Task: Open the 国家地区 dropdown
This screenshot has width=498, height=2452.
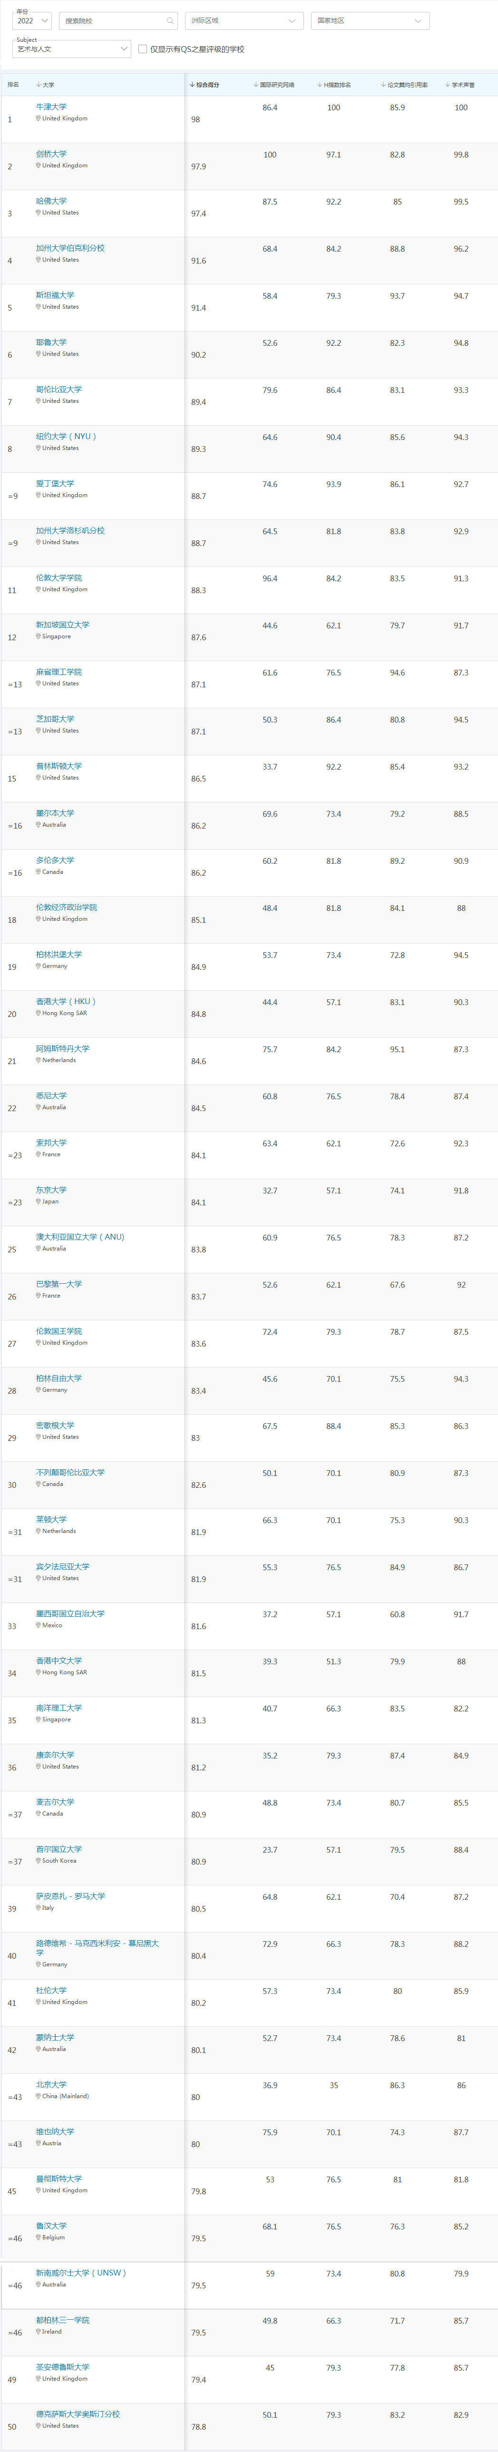Action: point(371,20)
